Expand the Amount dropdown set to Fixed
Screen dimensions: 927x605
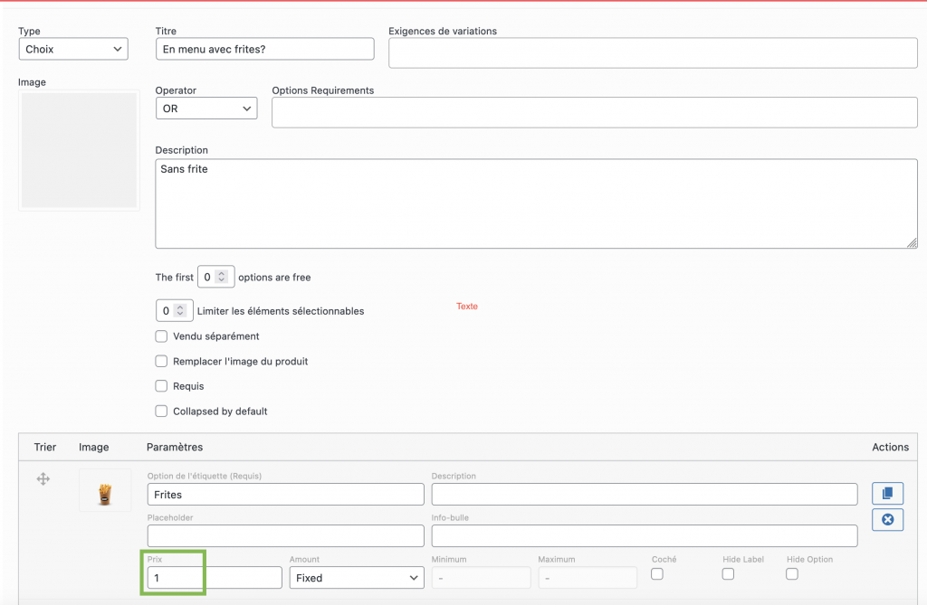(357, 578)
